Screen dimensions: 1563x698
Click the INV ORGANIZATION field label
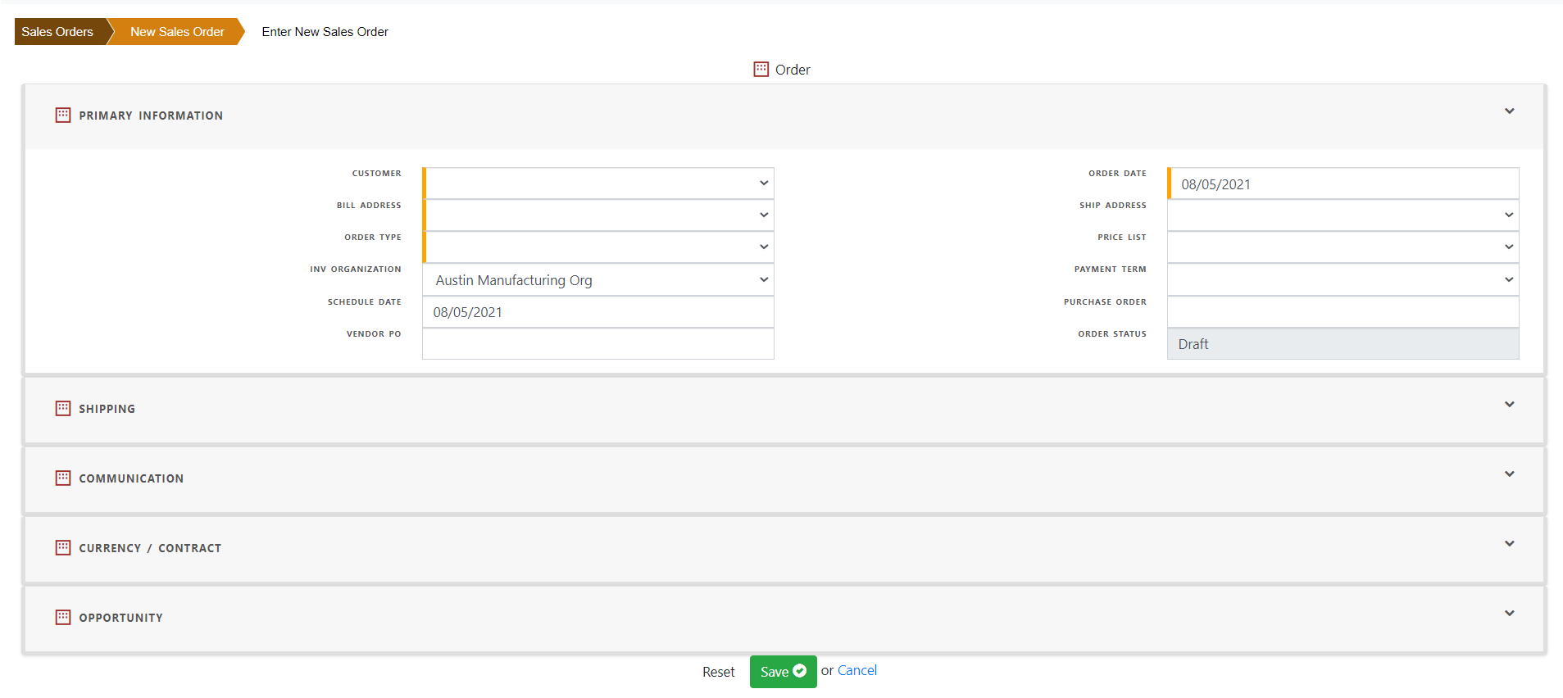pyautogui.click(x=356, y=270)
